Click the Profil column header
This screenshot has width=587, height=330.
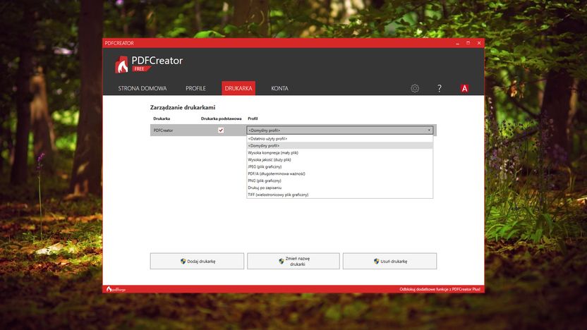(253, 118)
